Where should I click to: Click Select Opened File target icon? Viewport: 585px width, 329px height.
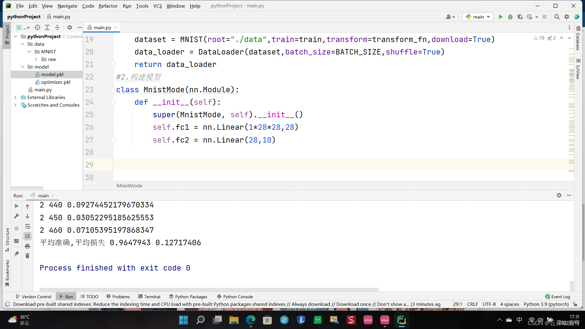pyautogui.click(x=37, y=28)
